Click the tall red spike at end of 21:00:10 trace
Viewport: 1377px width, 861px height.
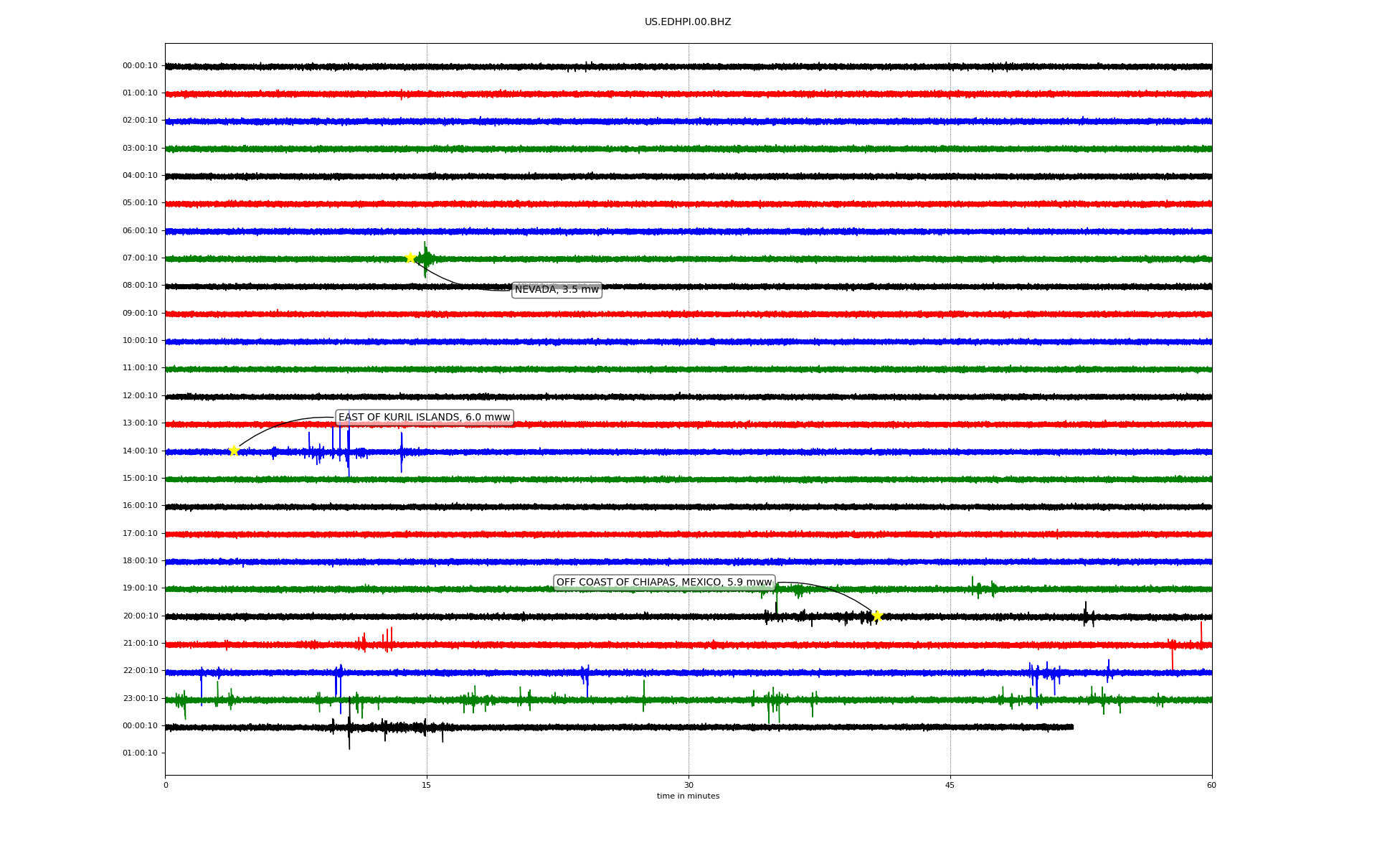point(1201,635)
